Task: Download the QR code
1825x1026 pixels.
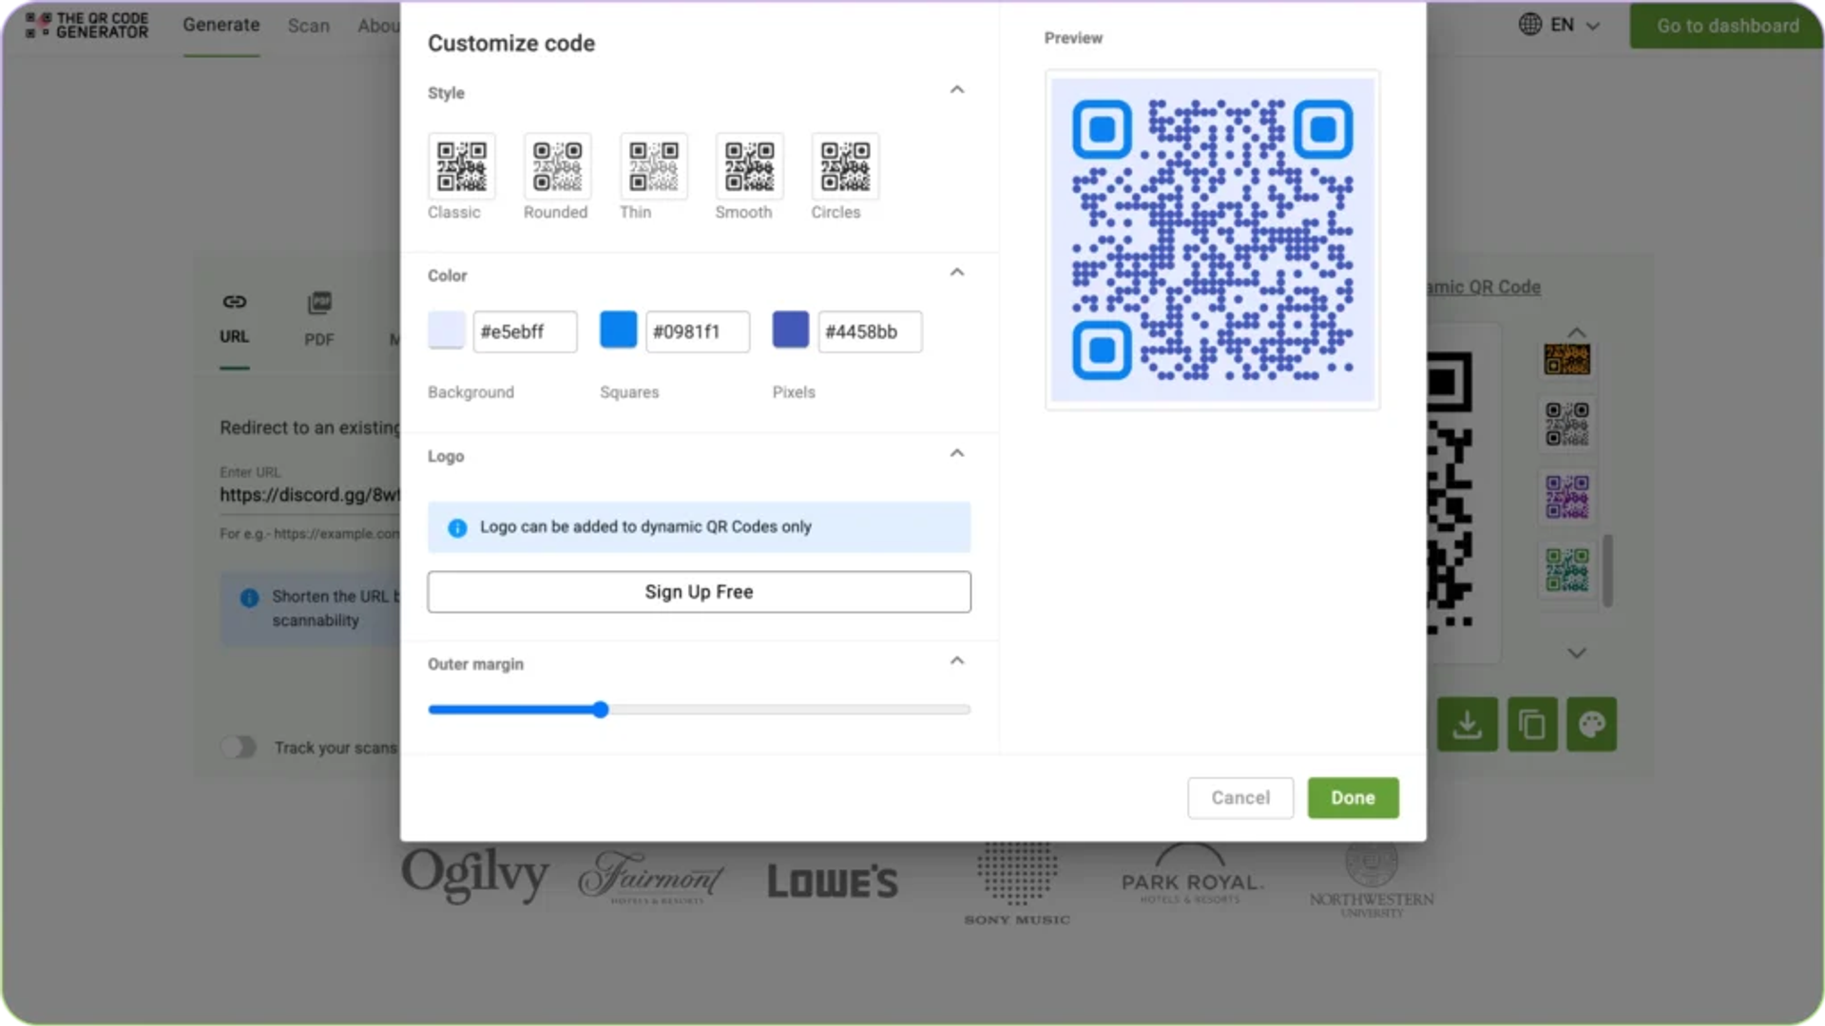Action: [1467, 725]
